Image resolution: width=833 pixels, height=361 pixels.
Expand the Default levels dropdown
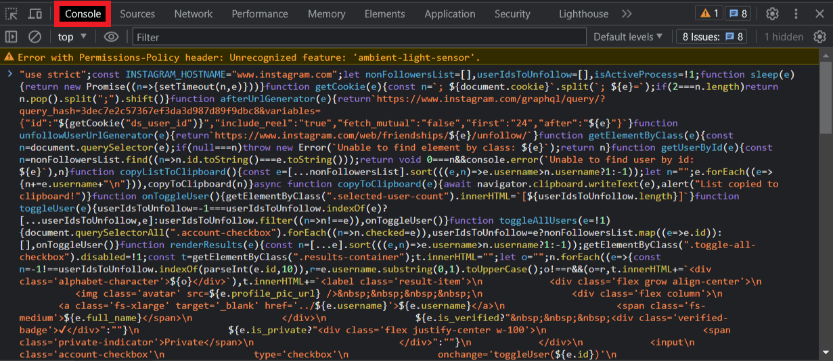pyautogui.click(x=628, y=37)
